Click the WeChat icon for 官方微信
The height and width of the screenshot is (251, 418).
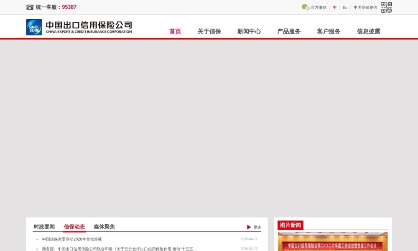point(306,7)
